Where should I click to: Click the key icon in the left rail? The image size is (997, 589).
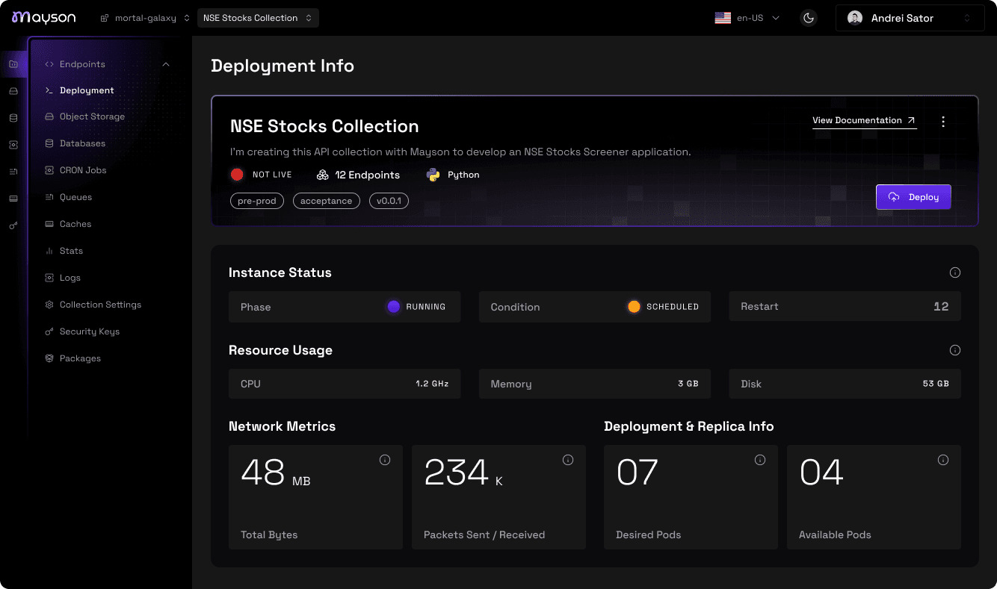coord(13,225)
